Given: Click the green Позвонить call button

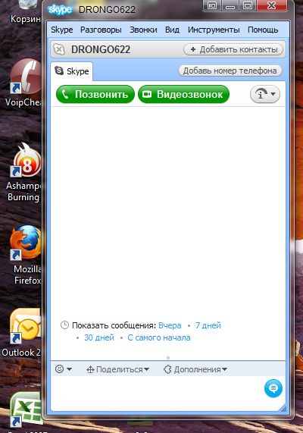Looking at the screenshot, I should tap(95, 94).
